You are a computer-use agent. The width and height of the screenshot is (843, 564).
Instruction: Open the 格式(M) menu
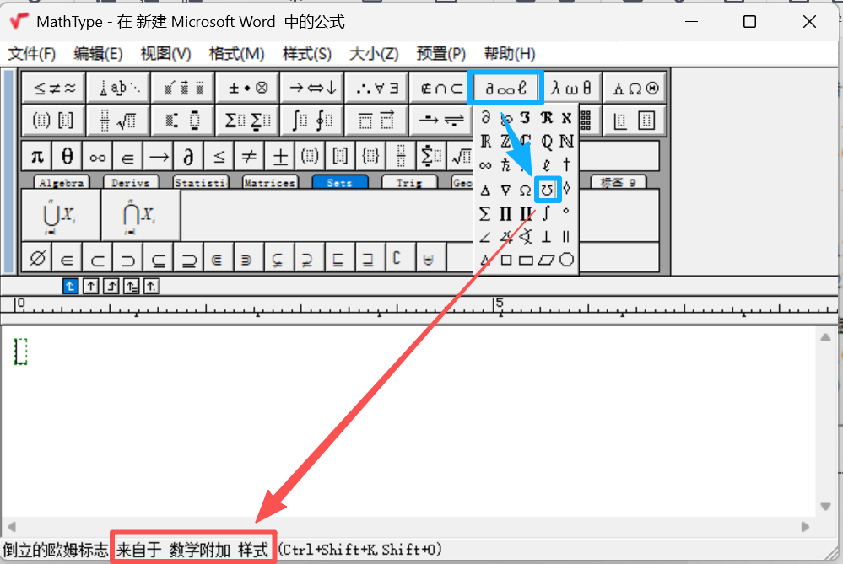click(236, 53)
